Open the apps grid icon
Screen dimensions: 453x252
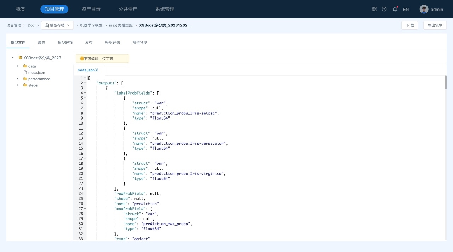(374, 9)
